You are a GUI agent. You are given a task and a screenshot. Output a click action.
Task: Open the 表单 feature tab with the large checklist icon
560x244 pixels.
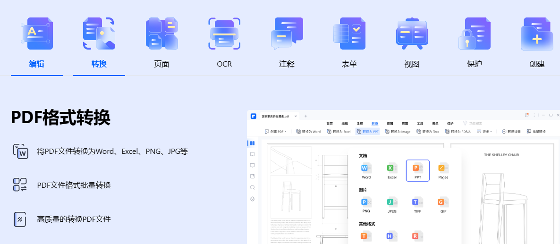pos(349,43)
